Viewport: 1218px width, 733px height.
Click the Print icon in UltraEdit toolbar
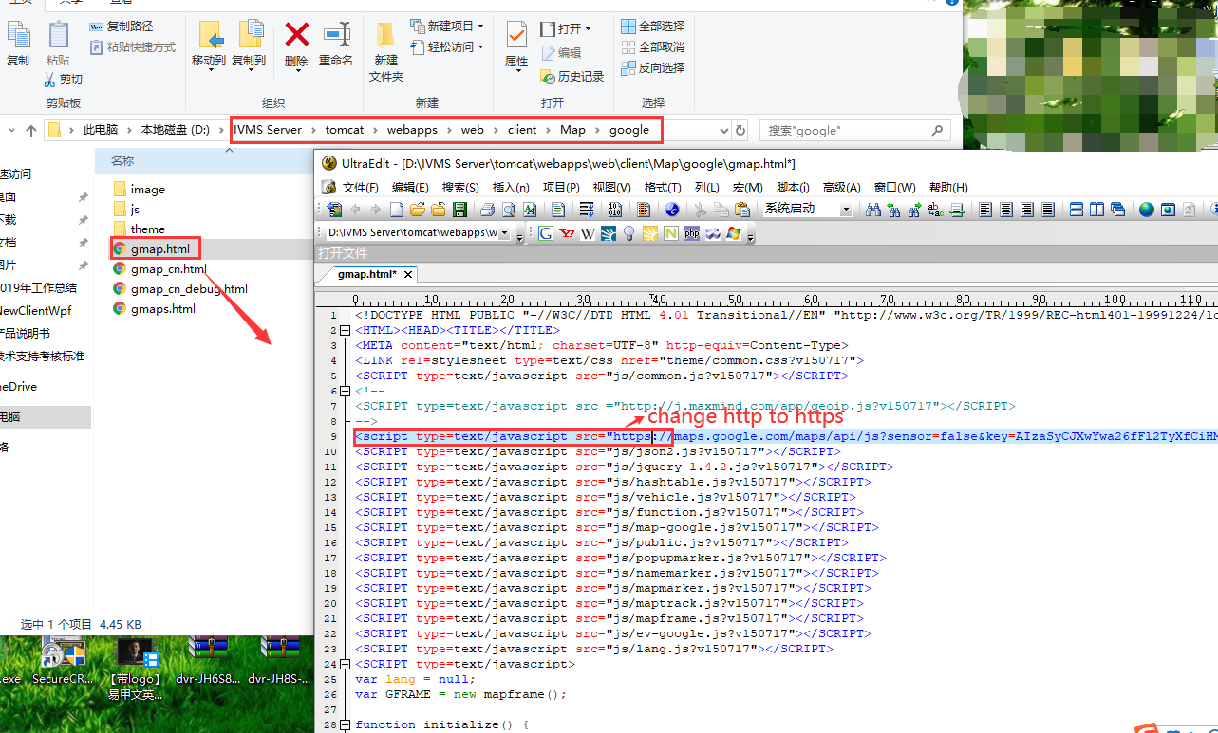pyautogui.click(x=487, y=210)
